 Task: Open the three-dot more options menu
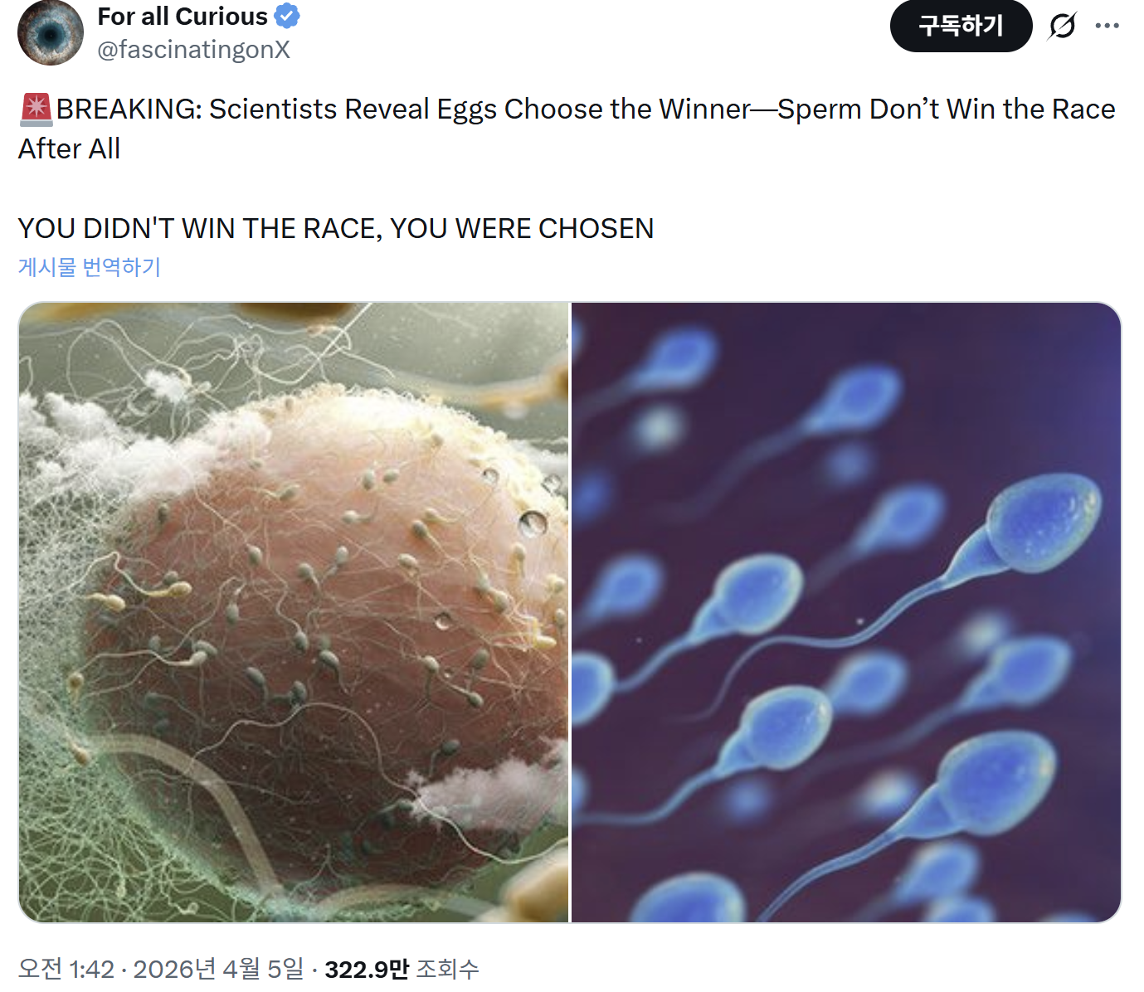[x=1107, y=26]
